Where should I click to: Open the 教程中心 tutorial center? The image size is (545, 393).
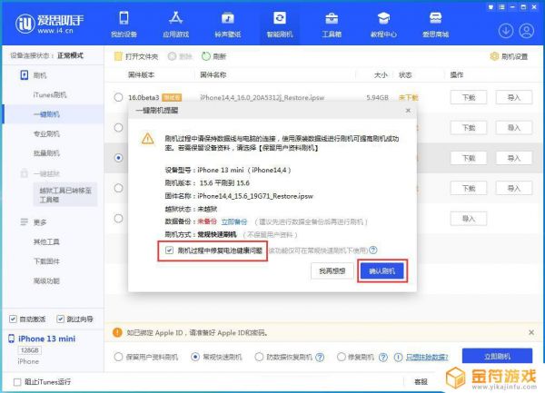[x=383, y=24]
